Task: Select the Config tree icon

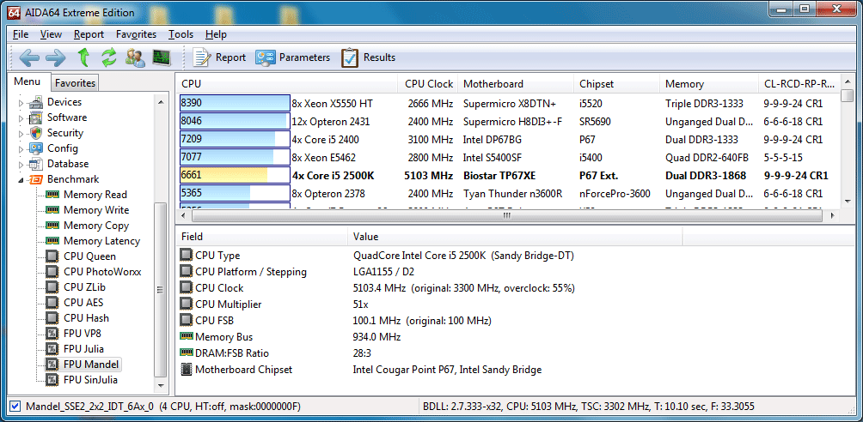Action: pyautogui.click(x=36, y=148)
